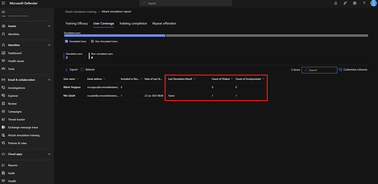Click the Failed simulation result cell
This screenshot has height=184, width=378.
tap(171, 96)
